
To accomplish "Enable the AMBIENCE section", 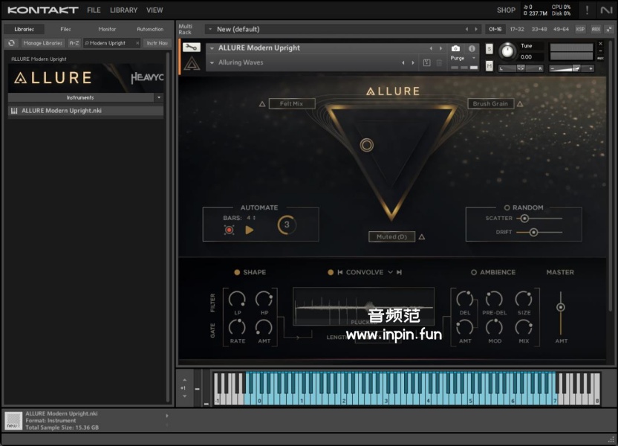I will point(474,272).
